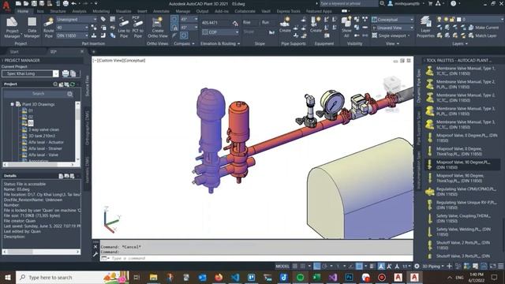The height and width of the screenshot is (284, 505).
Task: Toggle the layer 0 lock icon
Action: pos(452,19)
